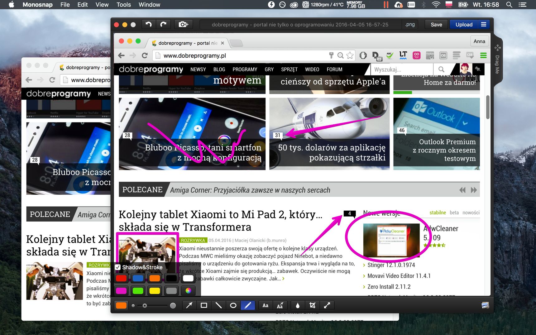Screen dimensions: 536x335
Task: Open the Edit menu
Action: coord(83,5)
